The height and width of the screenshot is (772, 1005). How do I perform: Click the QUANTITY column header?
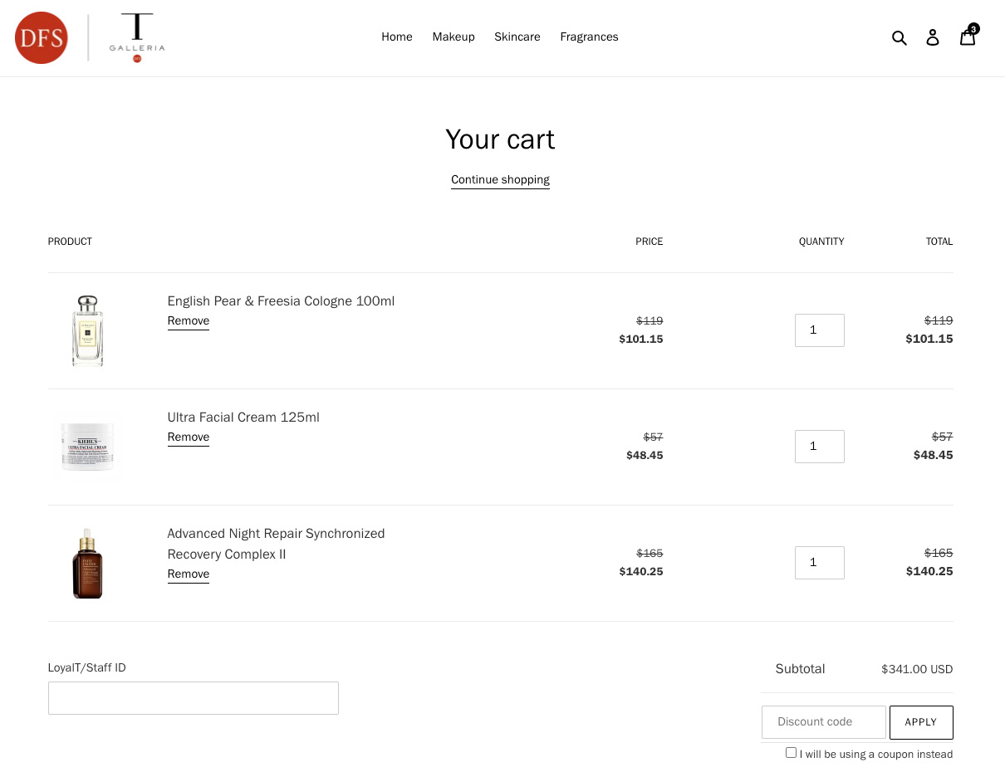tap(821, 242)
